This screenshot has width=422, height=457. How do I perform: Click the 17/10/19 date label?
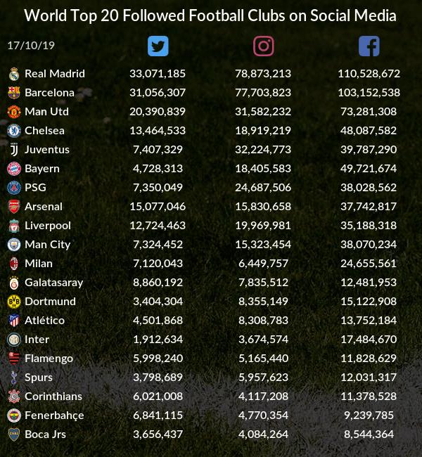point(31,45)
